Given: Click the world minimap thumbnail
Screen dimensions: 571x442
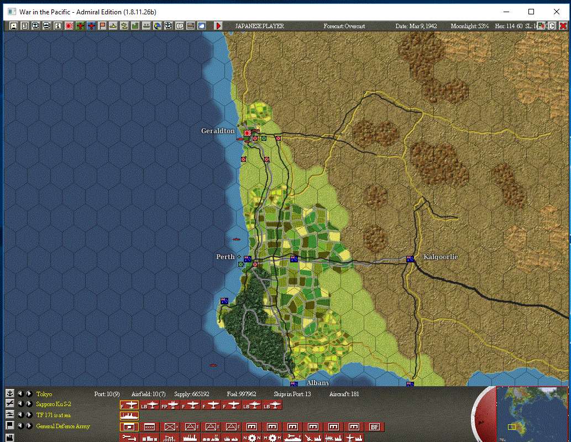Looking at the screenshot, I should [x=532, y=414].
